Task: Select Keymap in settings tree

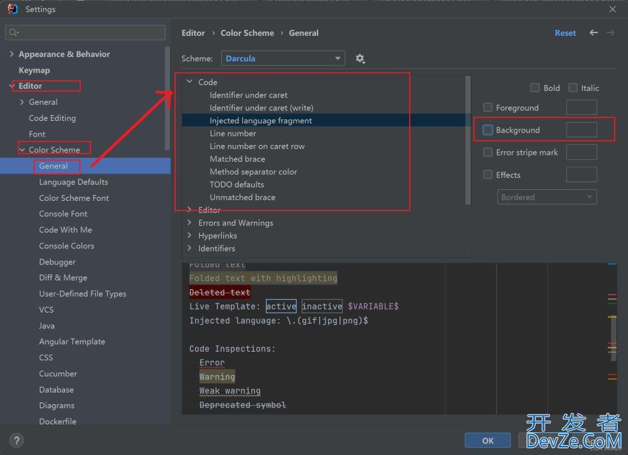Action: click(34, 70)
